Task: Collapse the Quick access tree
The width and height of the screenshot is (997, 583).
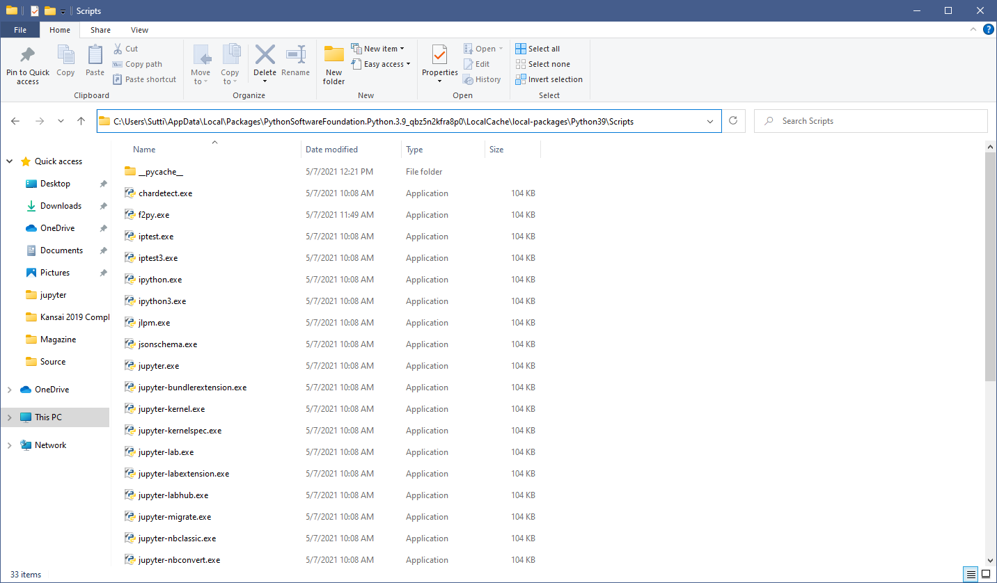Action: tap(10, 161)
